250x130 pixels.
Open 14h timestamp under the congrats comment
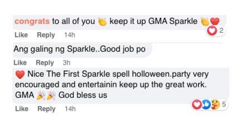[70, 35]
